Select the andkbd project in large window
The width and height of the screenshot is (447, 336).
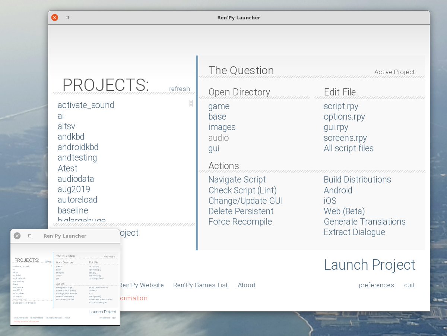point(71,137)
